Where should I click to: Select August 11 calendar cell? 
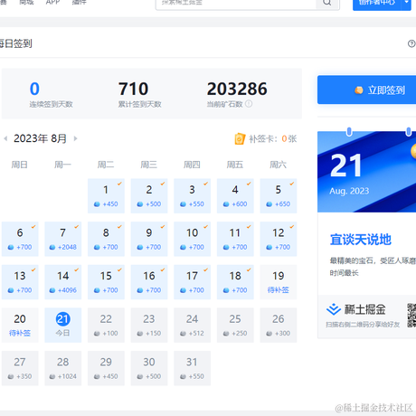(x=235, y=239)
